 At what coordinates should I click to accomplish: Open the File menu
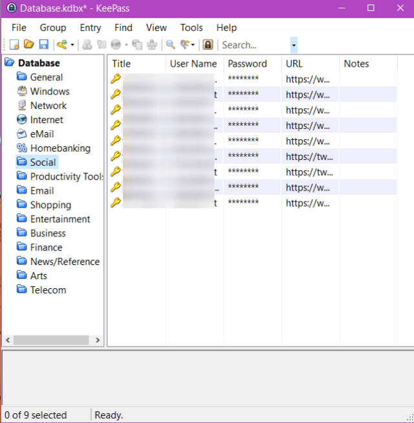pos(19,27)
